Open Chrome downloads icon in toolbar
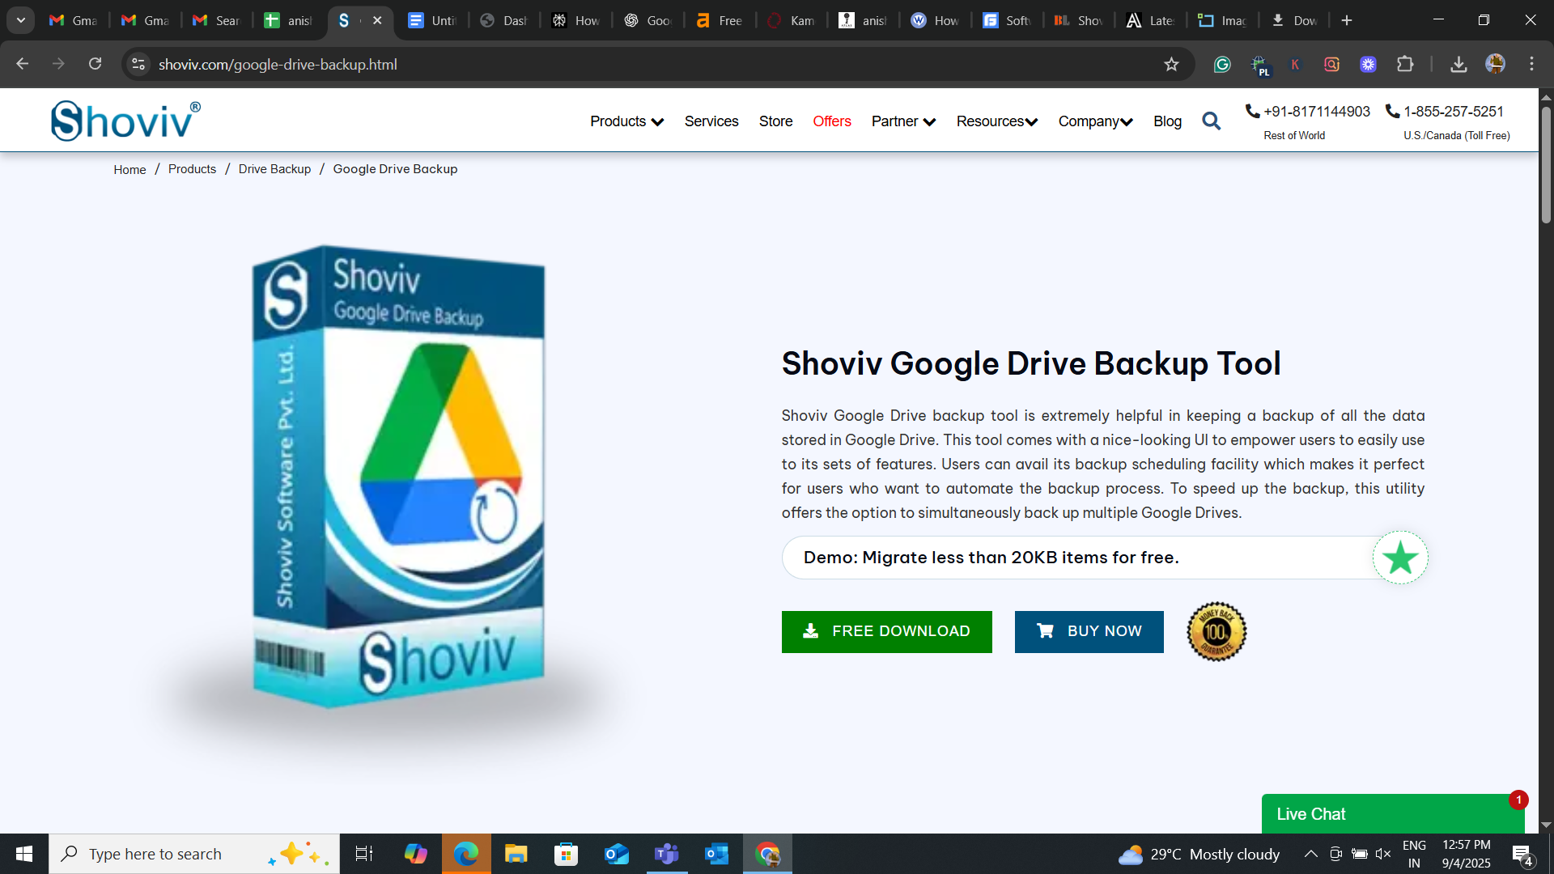Image resolution: width=1554 pixels, height=874 pixels. click(1458, 64)
